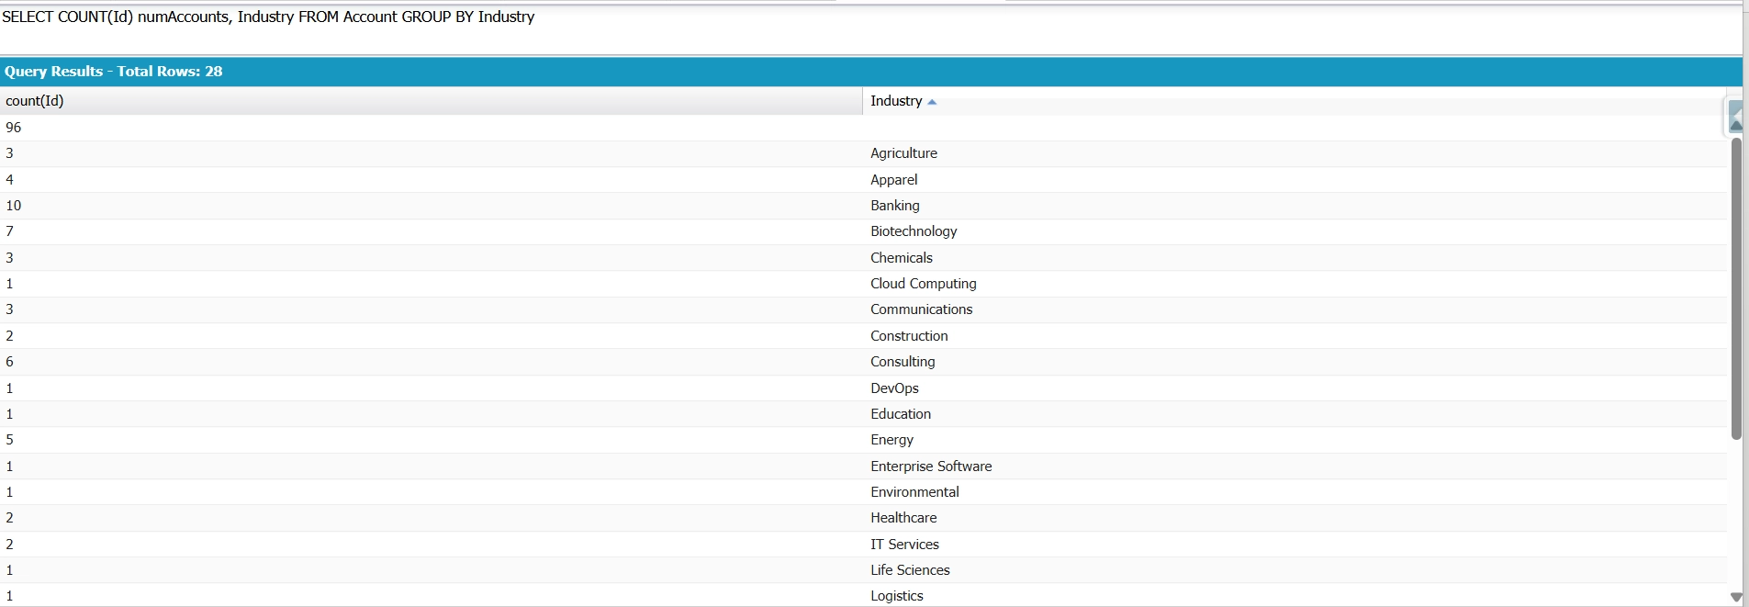Click the count value 3 in Agriculture row
Viewport: 1749px width, 607px height.
pos(9,153)
